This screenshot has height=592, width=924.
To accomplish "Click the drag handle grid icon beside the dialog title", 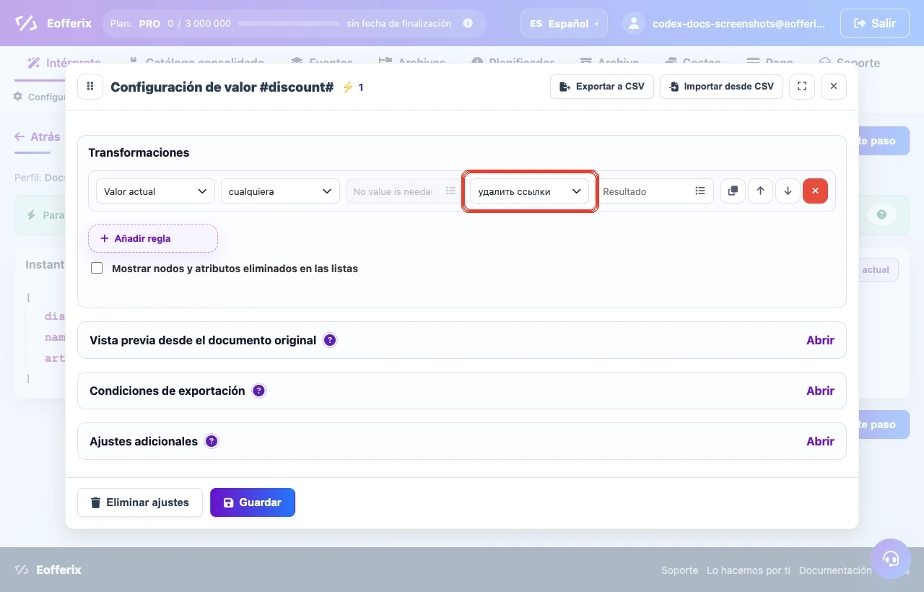I will coord(90,87).
